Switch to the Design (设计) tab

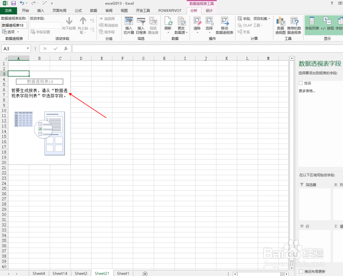[x=209, y=11]
